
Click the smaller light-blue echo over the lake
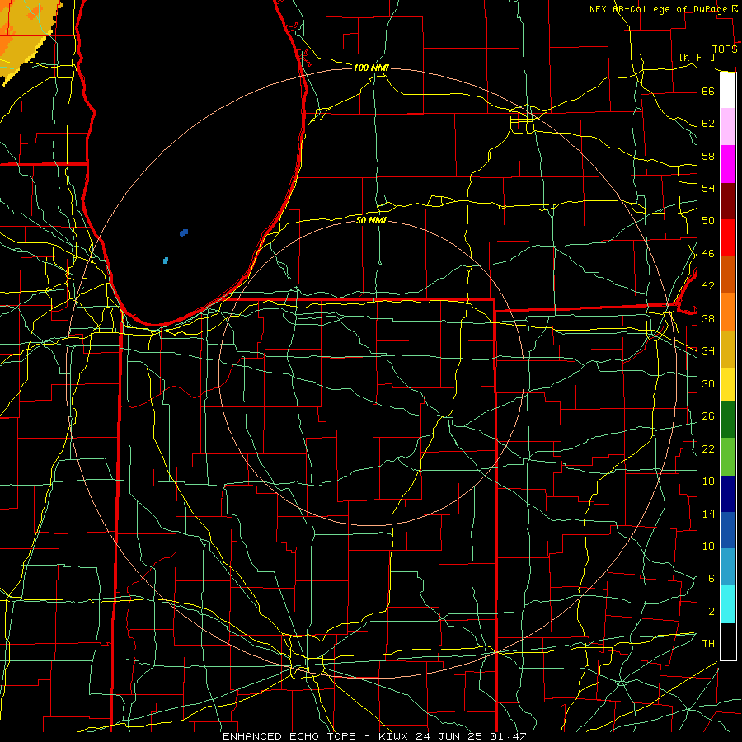166,261
